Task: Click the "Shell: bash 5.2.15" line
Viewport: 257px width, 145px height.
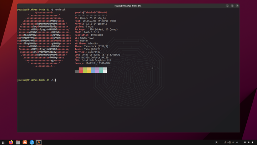Action: tap(87, 32)
